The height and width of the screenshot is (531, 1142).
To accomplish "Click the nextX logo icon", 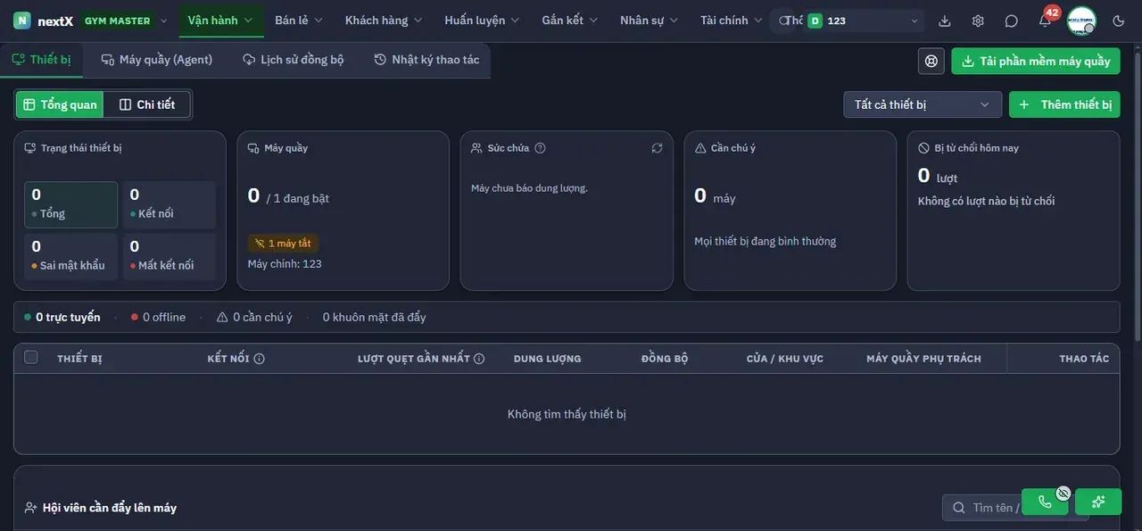I will 22,21.
